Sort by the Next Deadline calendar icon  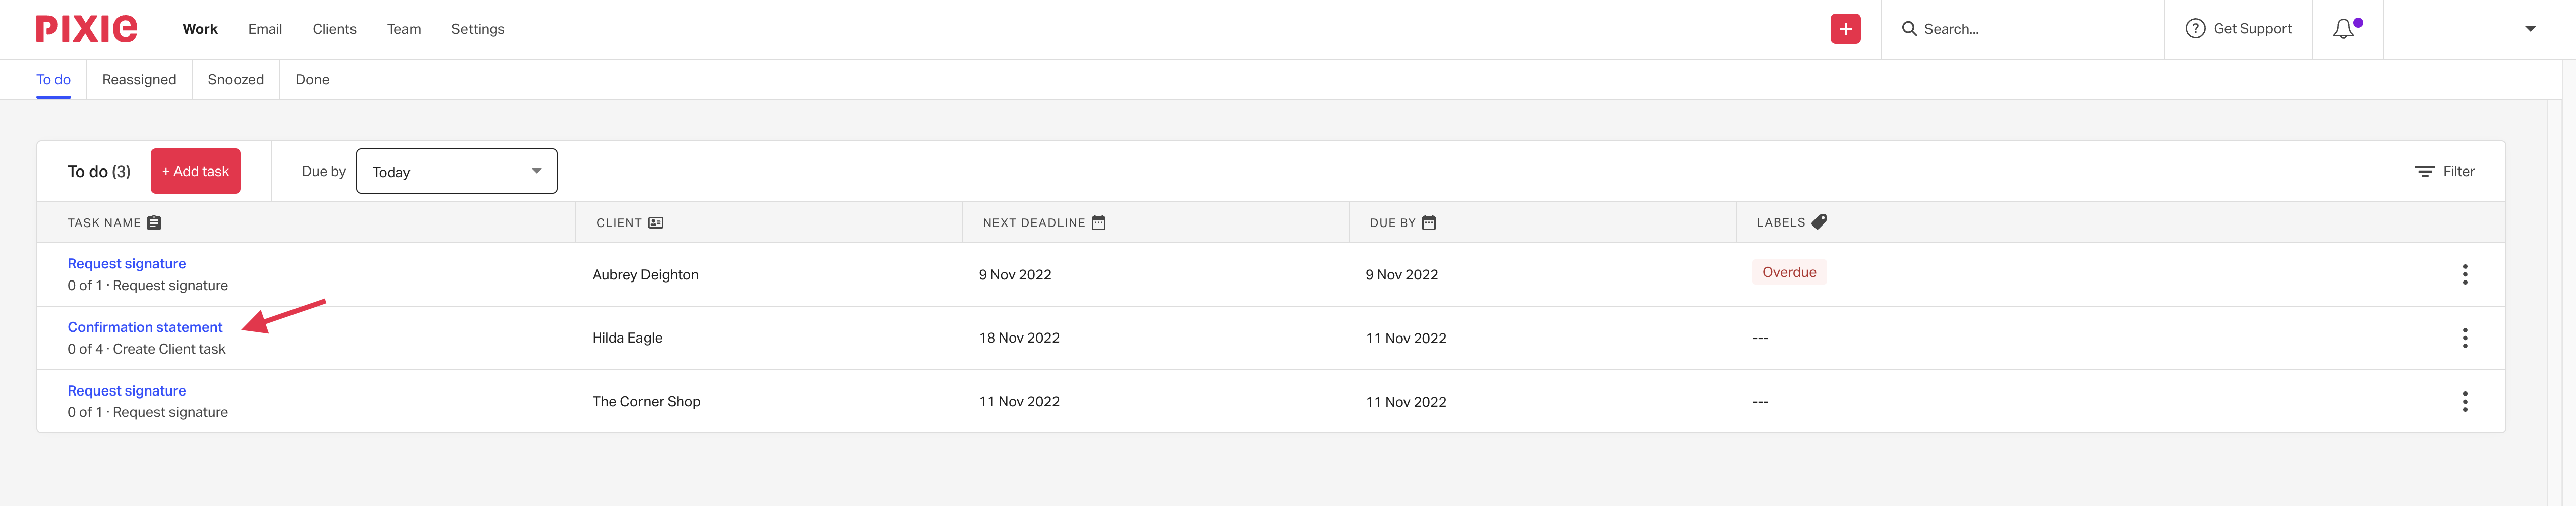coord(1098,223)
